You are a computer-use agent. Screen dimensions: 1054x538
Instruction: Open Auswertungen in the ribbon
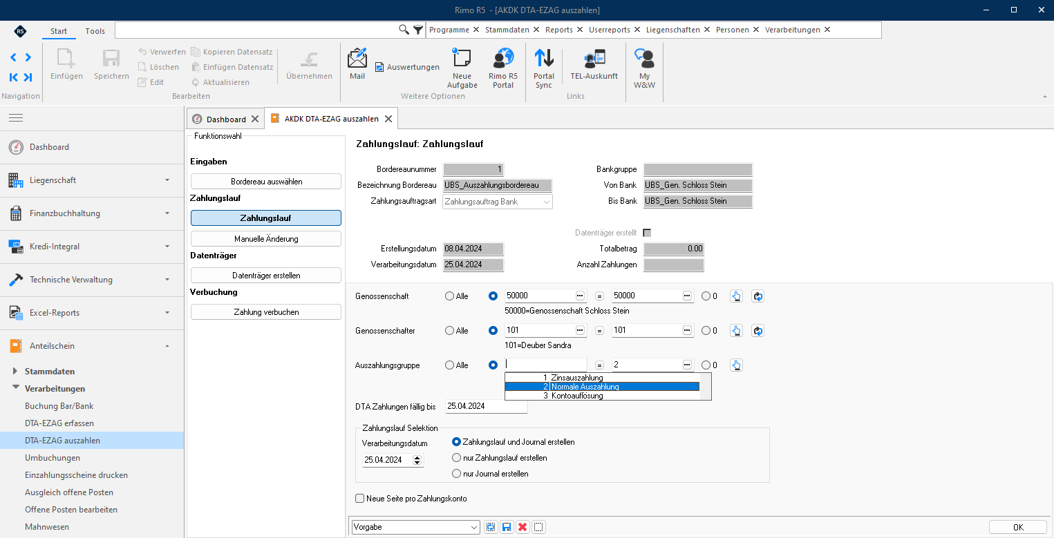coord(408,67)
